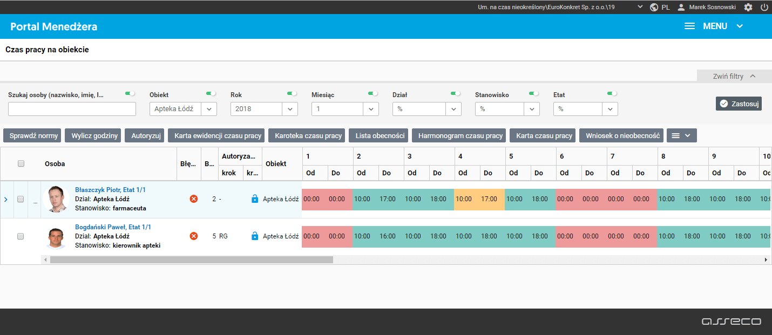Click the checkmark icon on Zastosuj
This screenshot has width=772, height=335.
point(724,104)
